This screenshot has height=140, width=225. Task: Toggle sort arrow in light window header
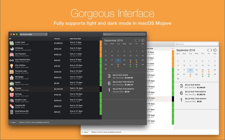[x=172, y=48]
